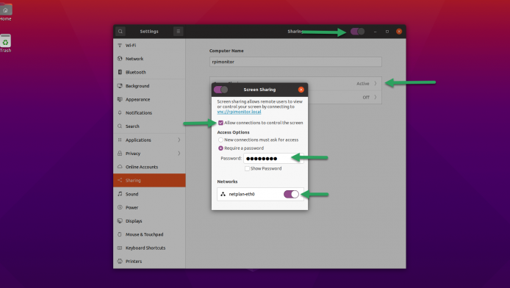Click the Search magnifier icon in sidebar
Viewport: 510px width, 288px height.
[120, 126]
